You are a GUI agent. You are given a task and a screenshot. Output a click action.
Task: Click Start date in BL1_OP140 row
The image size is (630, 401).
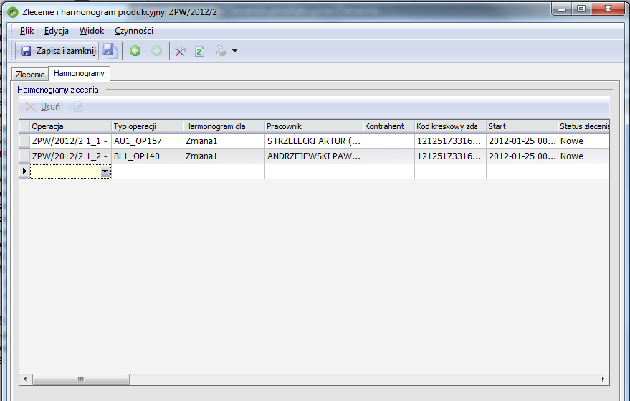(522, 156)
